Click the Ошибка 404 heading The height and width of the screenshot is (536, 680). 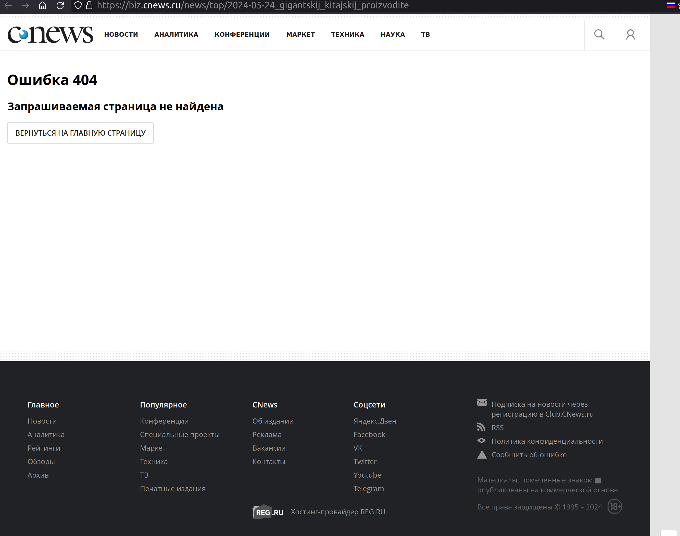52,80
